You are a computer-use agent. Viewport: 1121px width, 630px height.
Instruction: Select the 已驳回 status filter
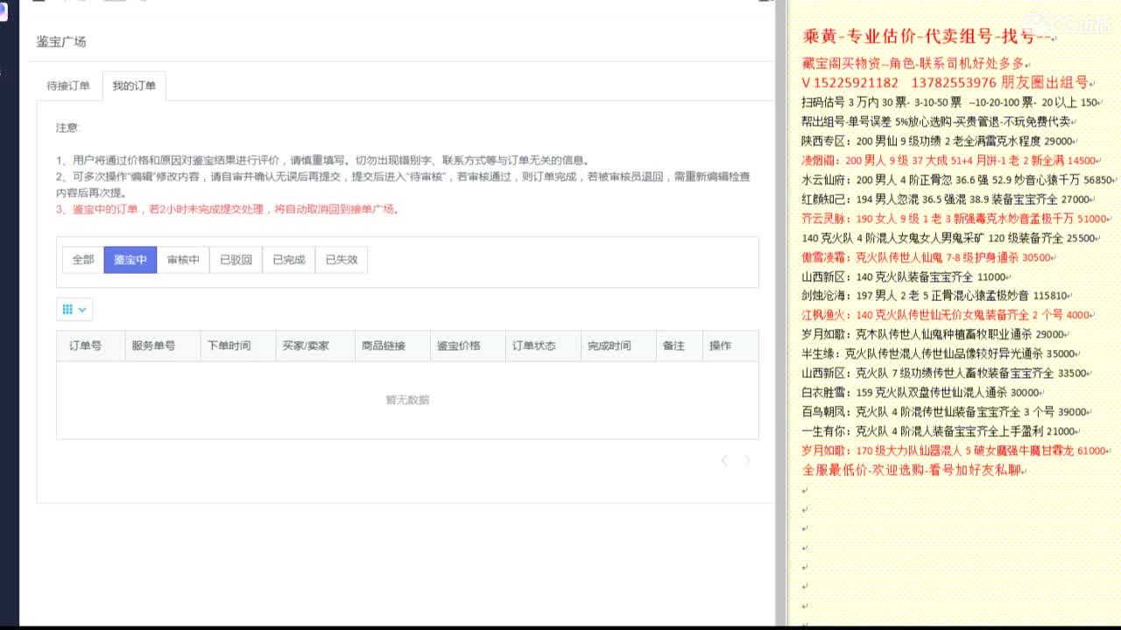click(x=236, y=260)
